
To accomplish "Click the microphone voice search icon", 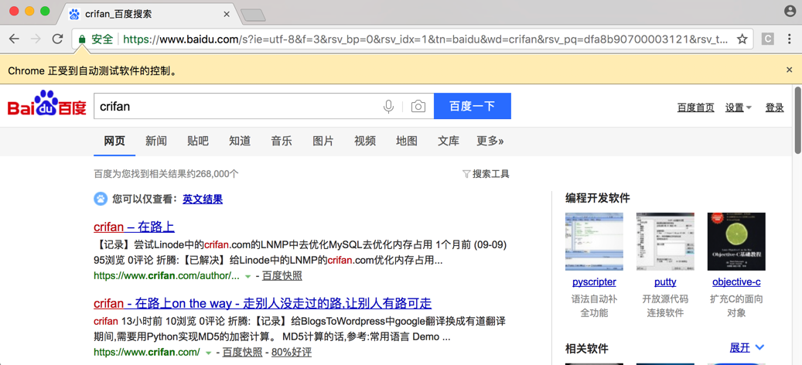I will [389, 107].
